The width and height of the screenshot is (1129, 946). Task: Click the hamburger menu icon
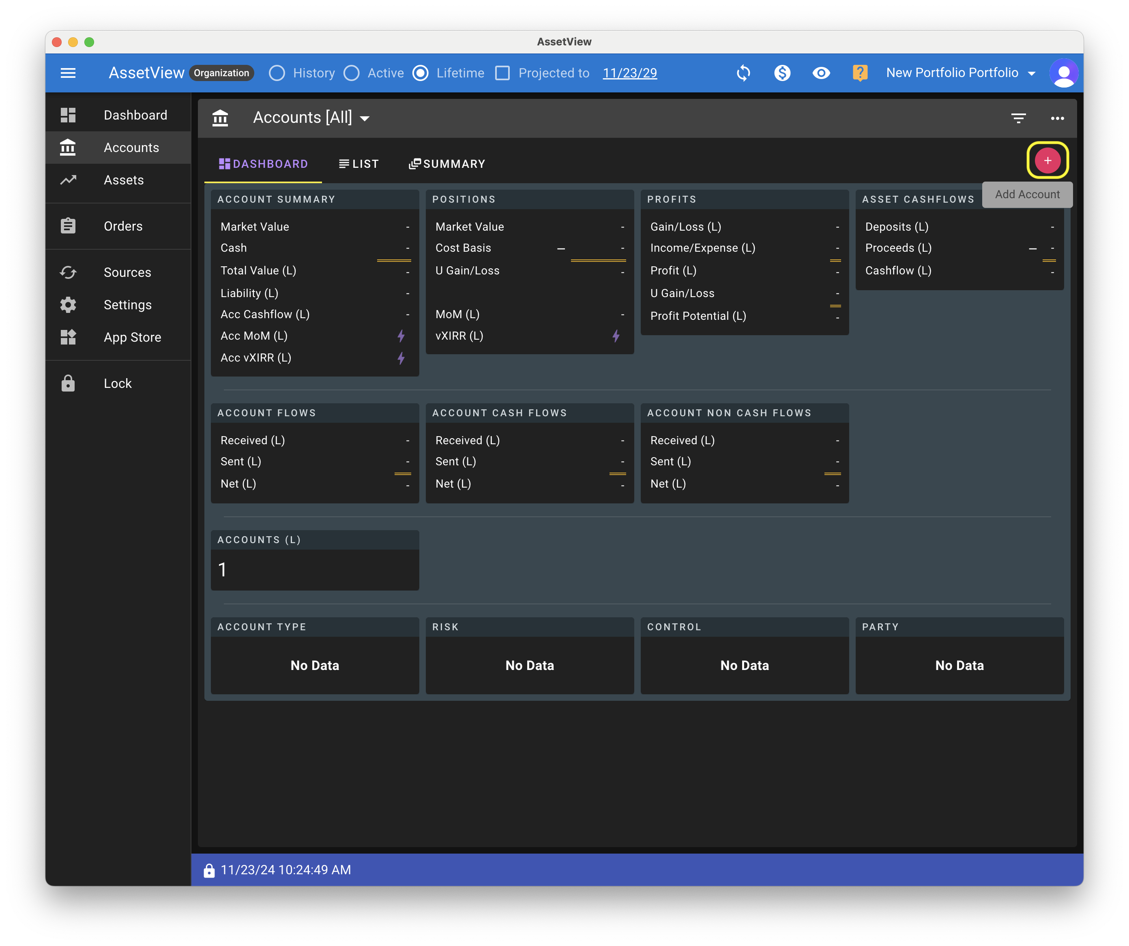68,73
